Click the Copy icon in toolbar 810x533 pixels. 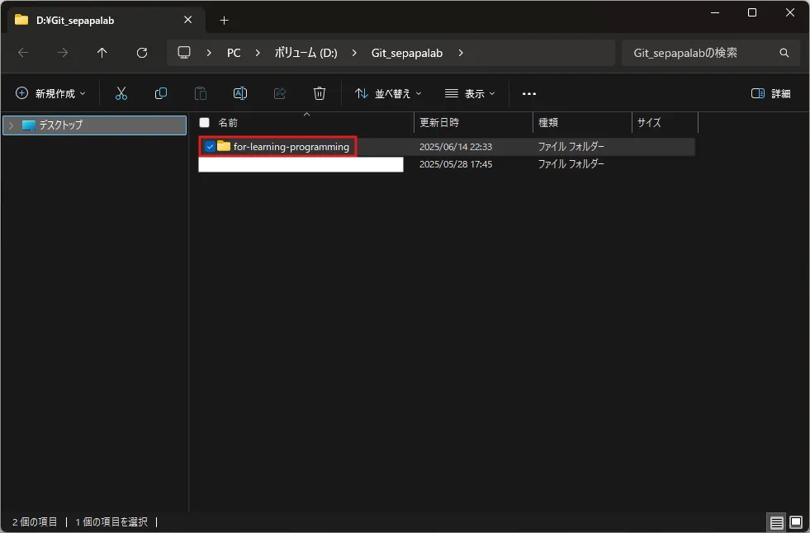click(x=161, y=93)
